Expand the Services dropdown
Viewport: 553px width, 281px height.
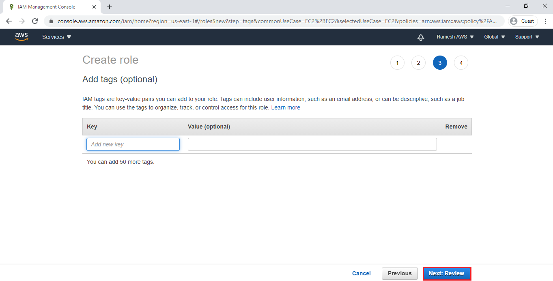[x=57, y=37]
